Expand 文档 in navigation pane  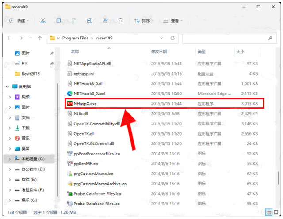10,118
